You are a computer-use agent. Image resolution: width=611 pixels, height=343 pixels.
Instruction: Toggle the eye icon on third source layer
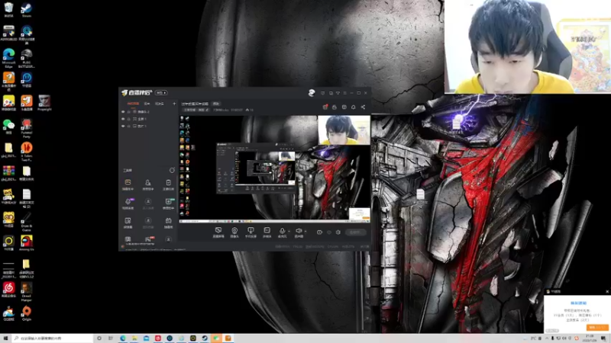click(x=123, y=126)
